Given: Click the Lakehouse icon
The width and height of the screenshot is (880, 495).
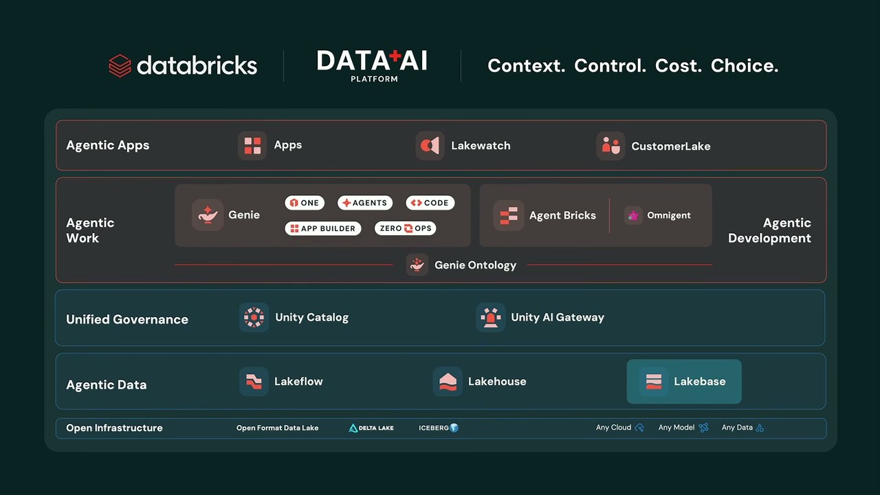Looking at the screenshot, I should 447,382.
